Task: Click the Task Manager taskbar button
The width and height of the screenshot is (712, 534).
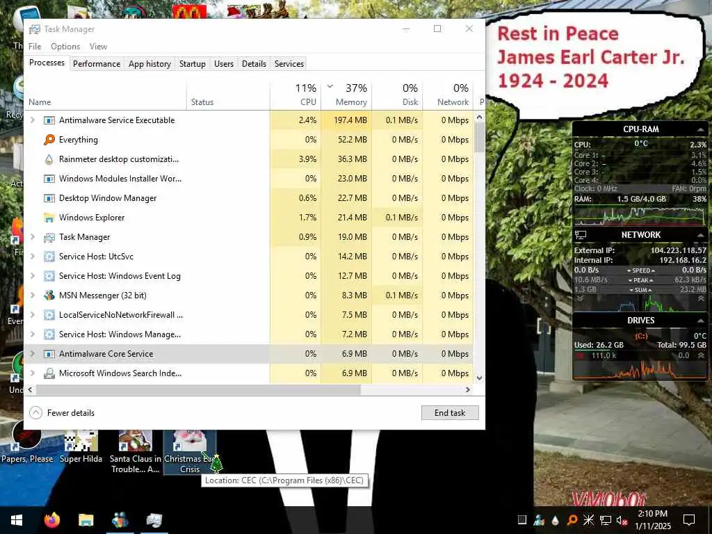Action: 154,520
